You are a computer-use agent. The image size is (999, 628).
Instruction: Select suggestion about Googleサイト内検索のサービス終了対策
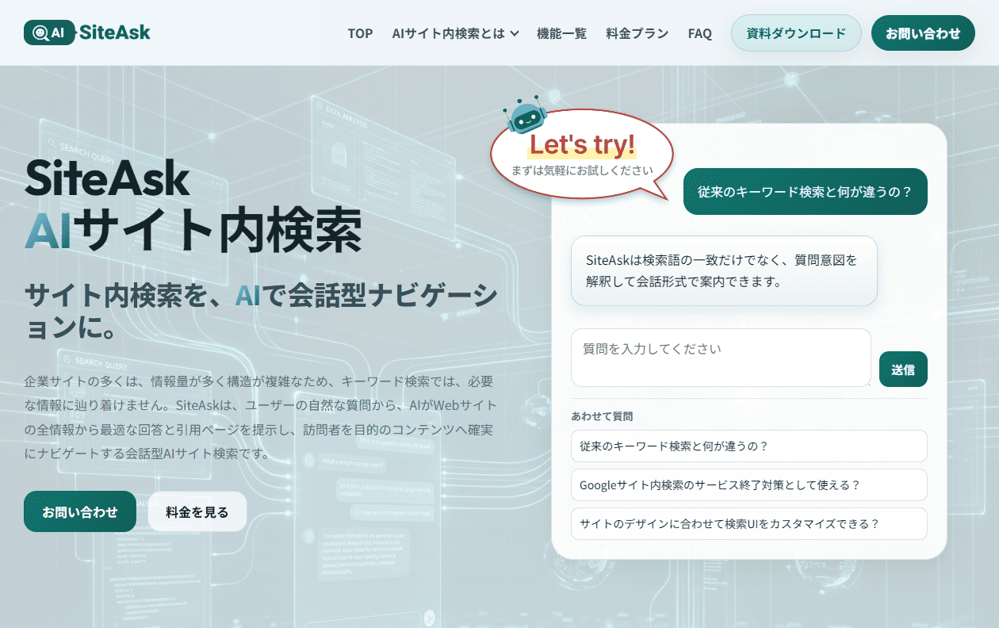(x=748, y=484)
